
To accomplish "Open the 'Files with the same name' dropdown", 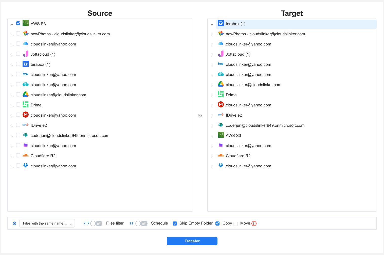I will point(47,223).
